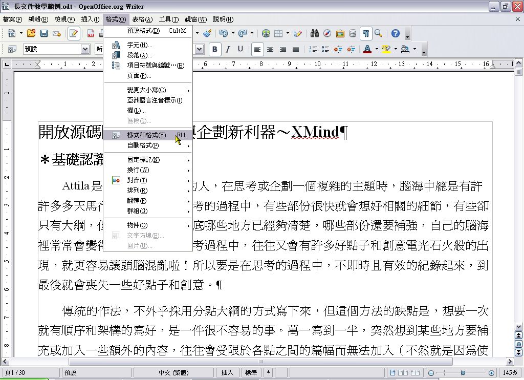Align text right
The image size is (524, 380).
282,50
